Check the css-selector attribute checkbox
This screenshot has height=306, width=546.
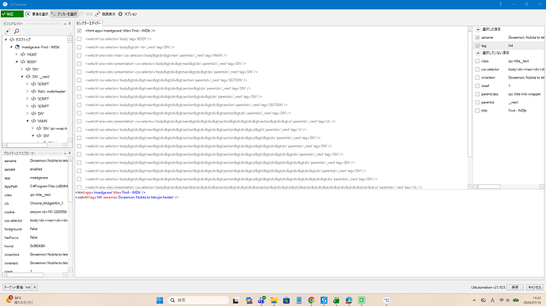pos(477,70)
